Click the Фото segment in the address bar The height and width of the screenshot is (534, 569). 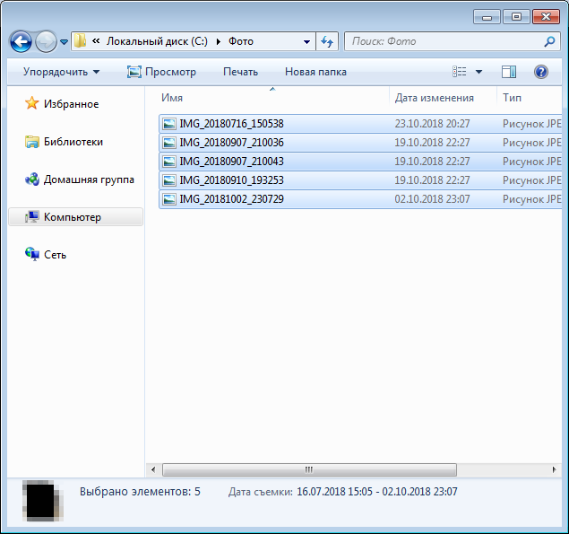coord(240,41)
